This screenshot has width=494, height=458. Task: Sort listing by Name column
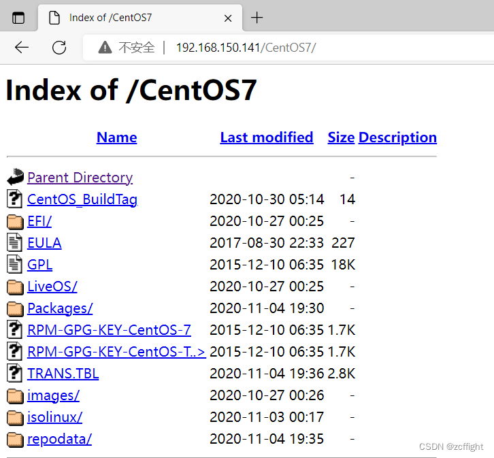coord(117,137)
